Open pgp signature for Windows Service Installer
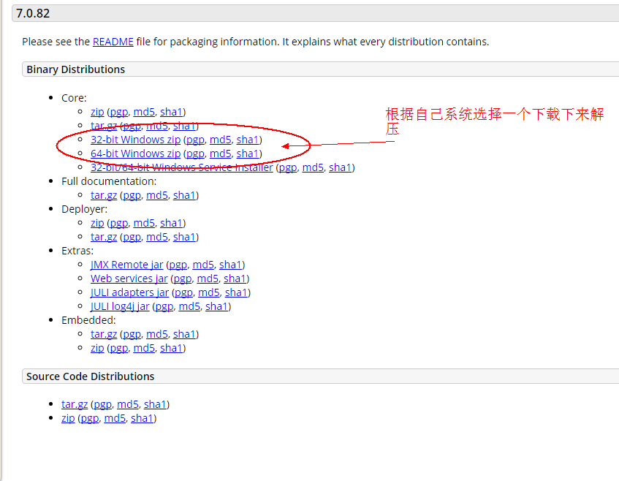Screen dimensions: 619x481 [x=288, y=167]
